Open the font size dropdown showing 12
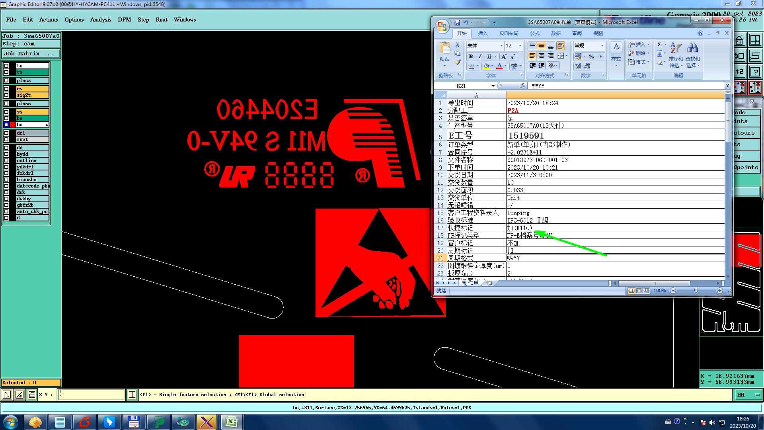The width and height of the screenshot is (764, 430). (x=520, y=46)
